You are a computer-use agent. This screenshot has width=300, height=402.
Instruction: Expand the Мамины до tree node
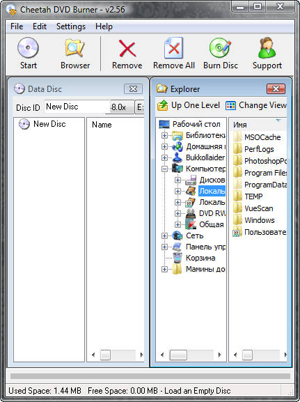[164, 269]
